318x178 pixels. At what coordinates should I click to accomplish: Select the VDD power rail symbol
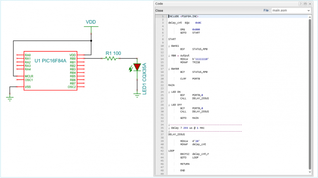tap(91, 26)
